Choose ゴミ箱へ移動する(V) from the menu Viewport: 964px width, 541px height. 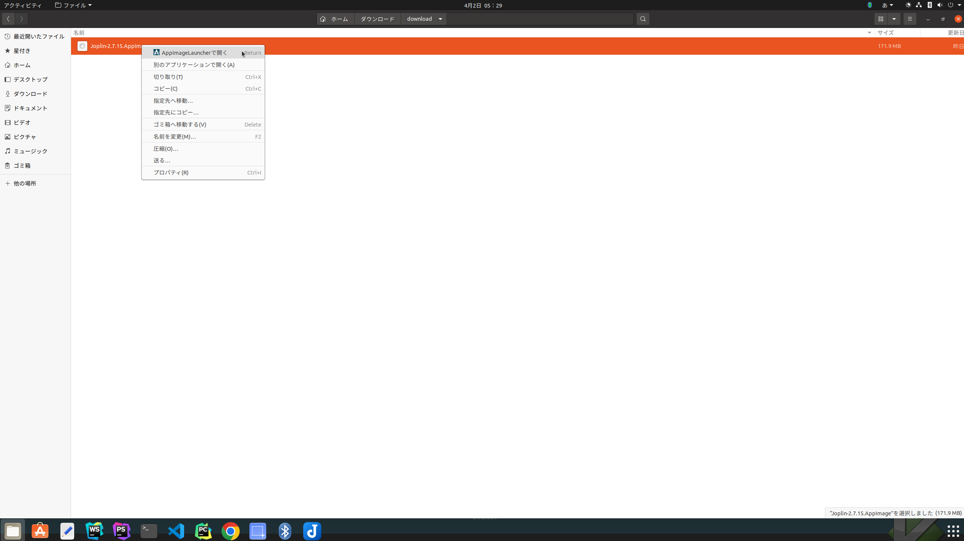click(180, 125)
